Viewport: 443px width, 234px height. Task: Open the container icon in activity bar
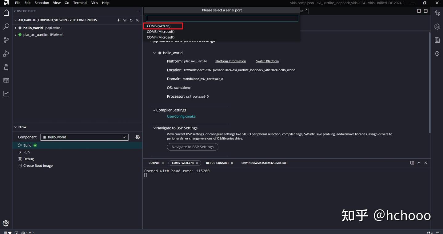(x=6, y=67)
